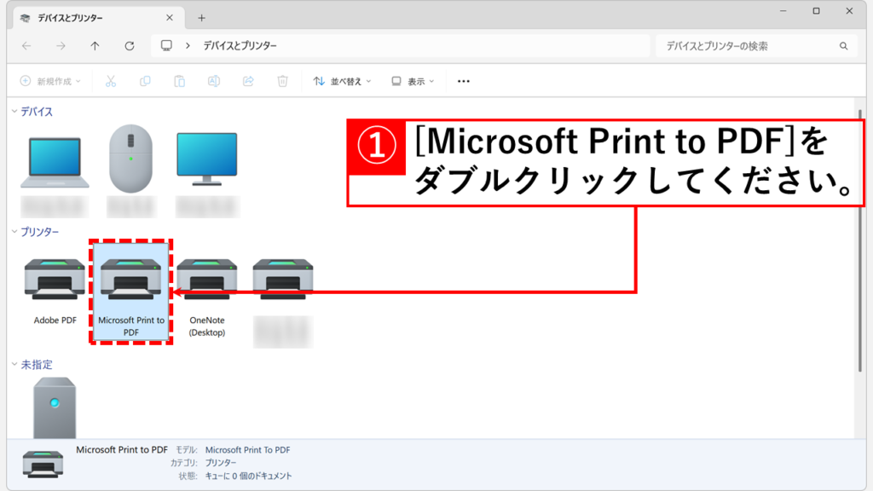
Task: Select the mouse device icon
Action: point(130,159)
